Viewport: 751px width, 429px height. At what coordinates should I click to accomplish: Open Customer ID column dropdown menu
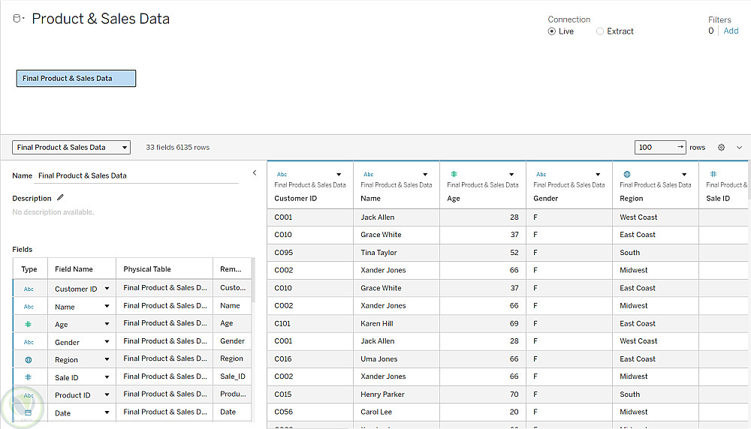point(339,175)
